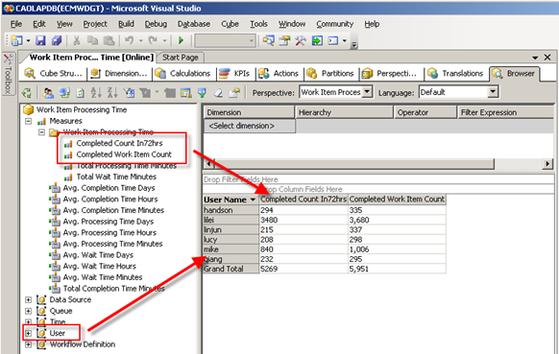The image size is (559, 354).
Task: Click the Process cube icon in browser toolbar
Action: 27,93
